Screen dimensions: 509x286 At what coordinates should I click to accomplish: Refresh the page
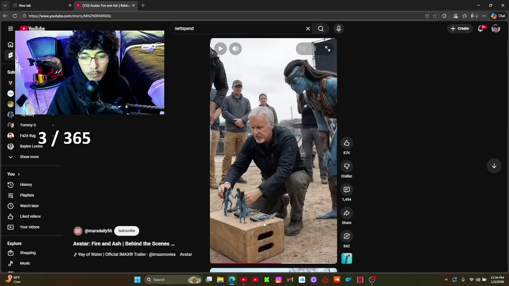[15, 16]
